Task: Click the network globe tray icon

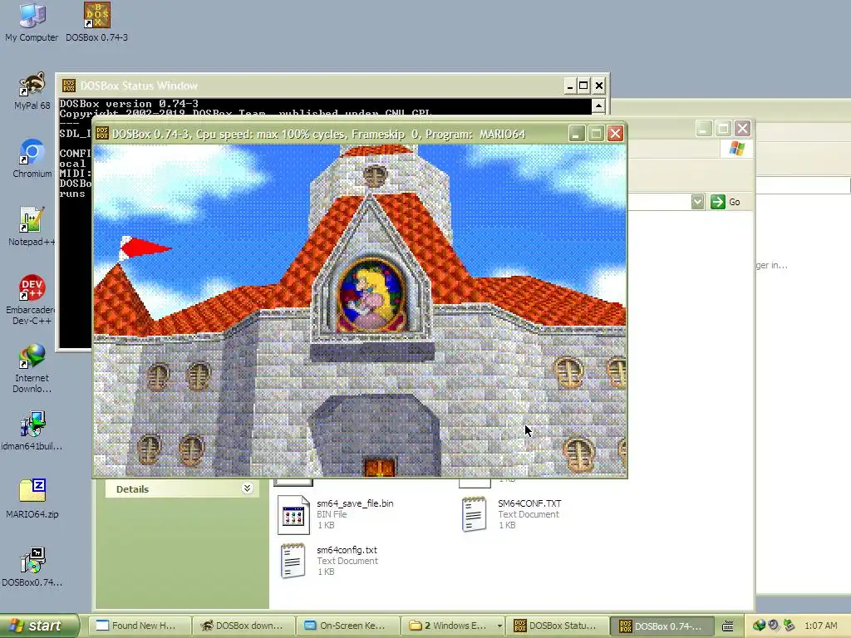Action: [759, 626]
